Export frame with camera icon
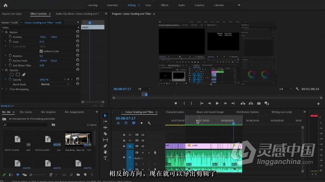 coord(259,103)
